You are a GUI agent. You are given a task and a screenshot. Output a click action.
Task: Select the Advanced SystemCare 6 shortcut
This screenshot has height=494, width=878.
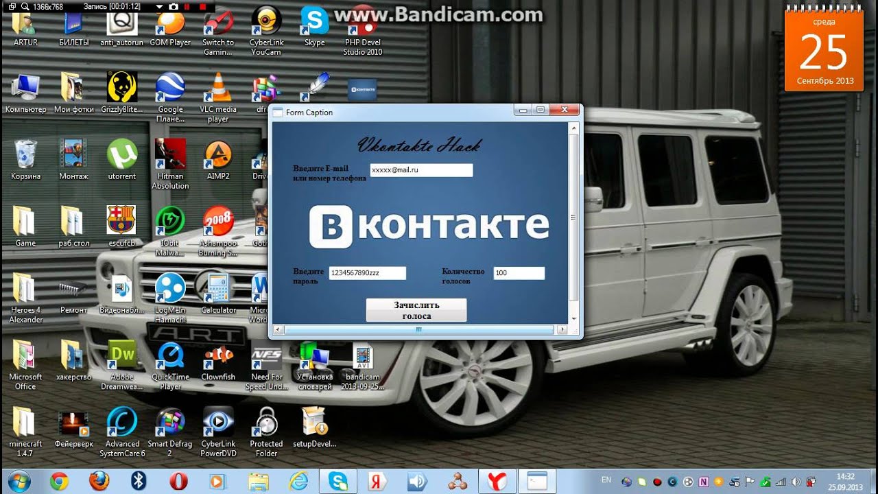(122, 432)
